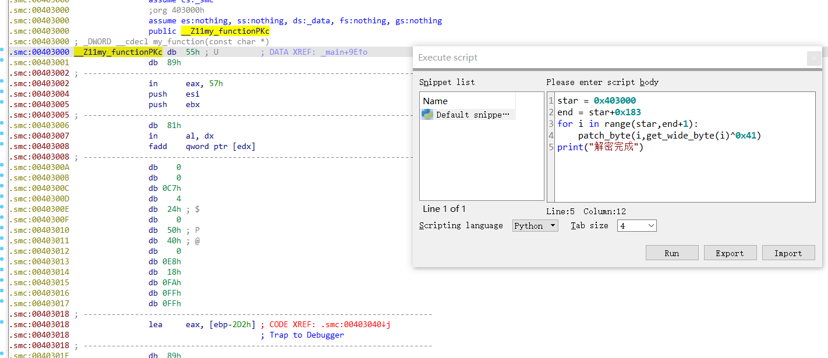
Task: Close the Execute script dialog
Action: click(x=814, y=58)
